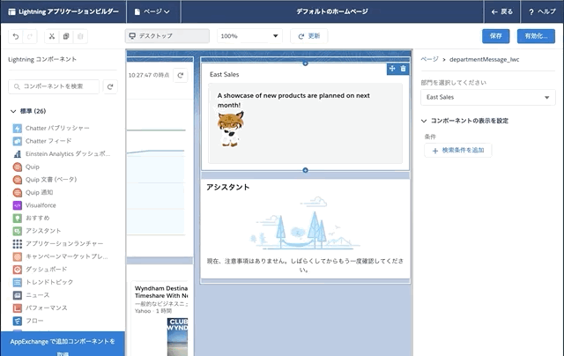The image size is (564, 356).
Task: Click the copy icon in toolbar
Action: [66, 36]
